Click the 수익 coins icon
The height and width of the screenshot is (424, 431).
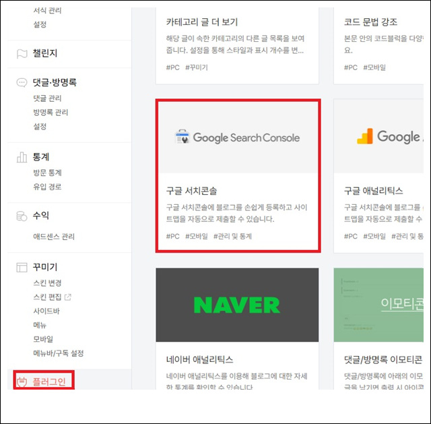coord(22,216)
